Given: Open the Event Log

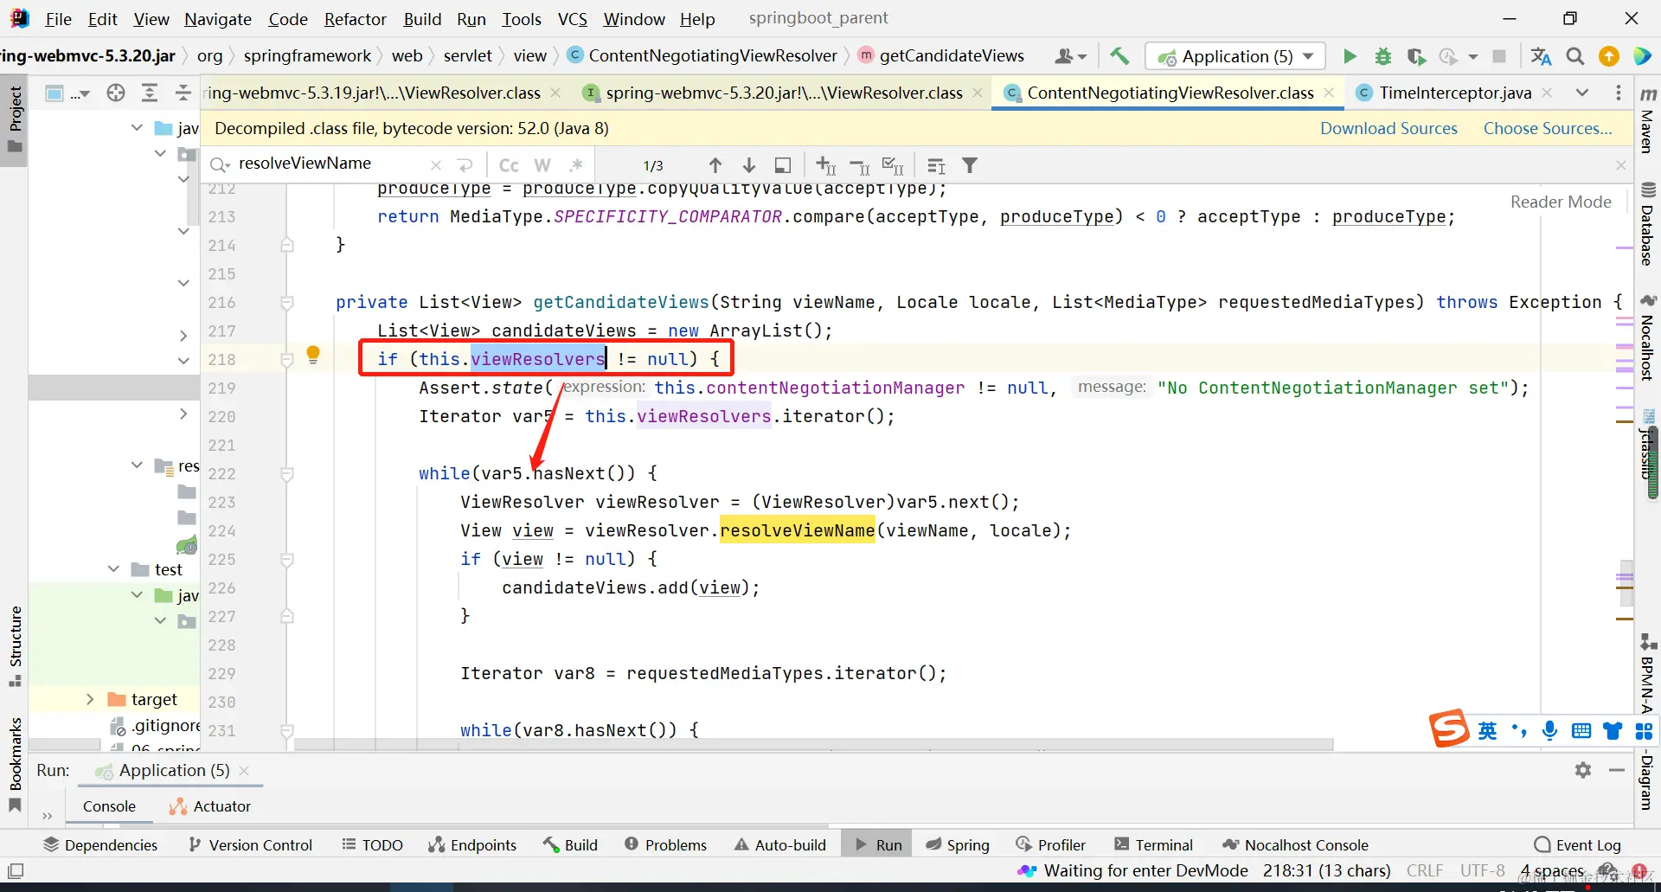Looking at the screenshot, I should tap(1577, 844).
